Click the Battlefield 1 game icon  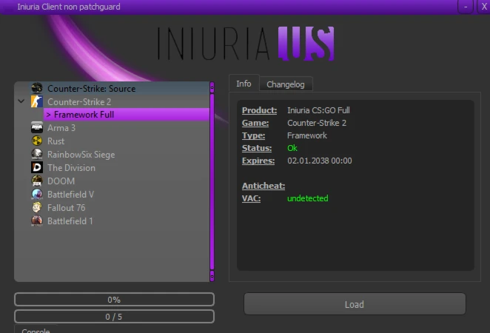click(37, 221)
